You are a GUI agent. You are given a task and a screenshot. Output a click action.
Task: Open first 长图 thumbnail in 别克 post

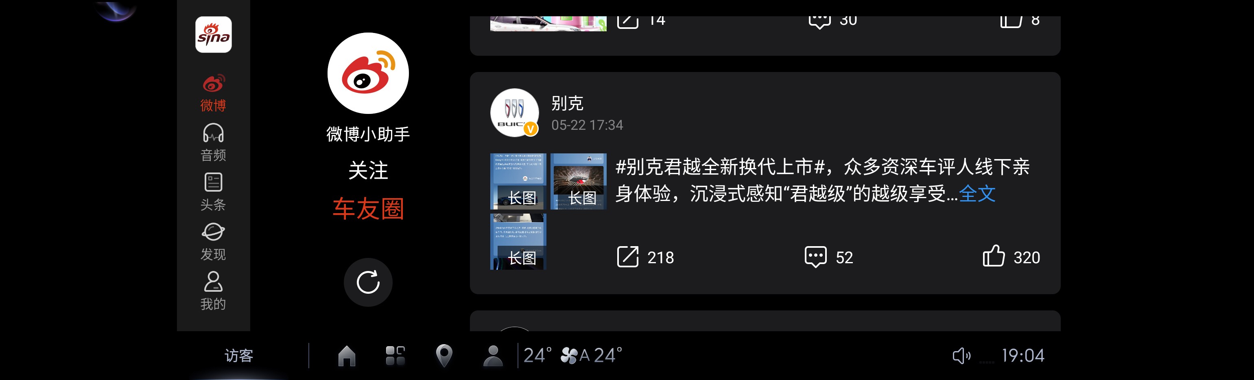[x=518, y=181]
